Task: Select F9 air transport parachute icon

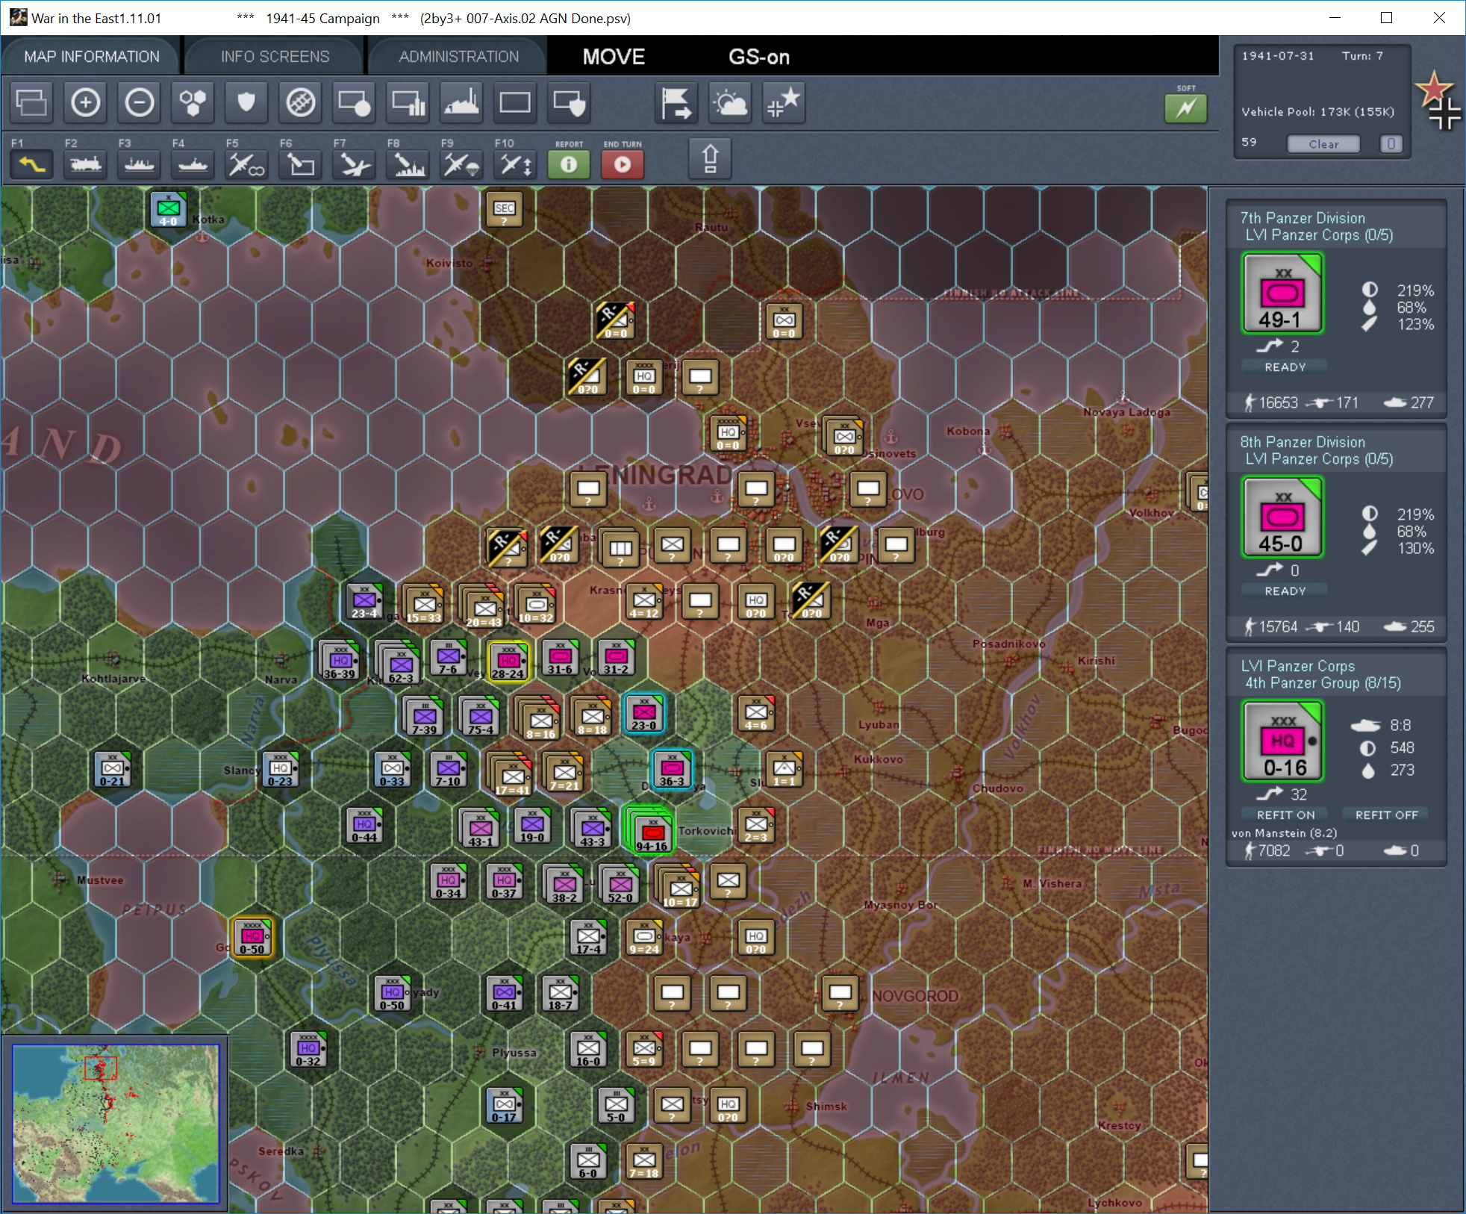Action: [x=461, y=164]
